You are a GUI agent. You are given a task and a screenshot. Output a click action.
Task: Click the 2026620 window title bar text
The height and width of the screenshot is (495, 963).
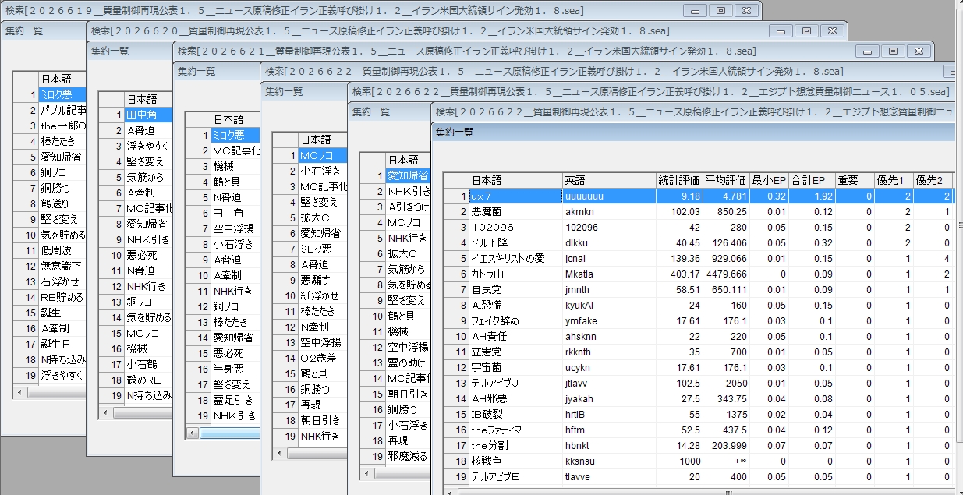380,30
